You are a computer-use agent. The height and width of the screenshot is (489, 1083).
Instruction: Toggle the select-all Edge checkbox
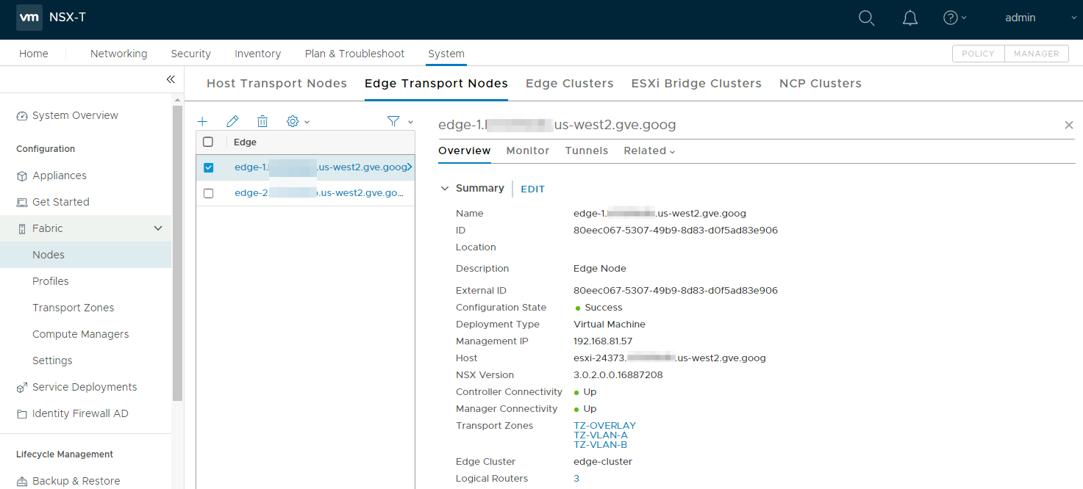[208, 142]
